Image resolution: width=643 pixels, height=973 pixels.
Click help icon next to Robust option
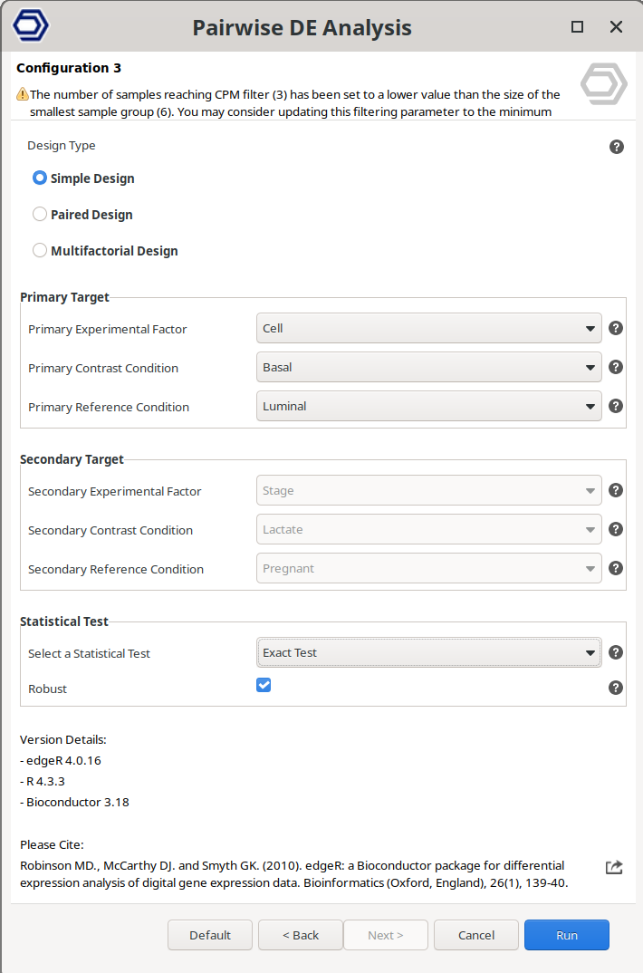pyautogui.click(x=616, y=688)
